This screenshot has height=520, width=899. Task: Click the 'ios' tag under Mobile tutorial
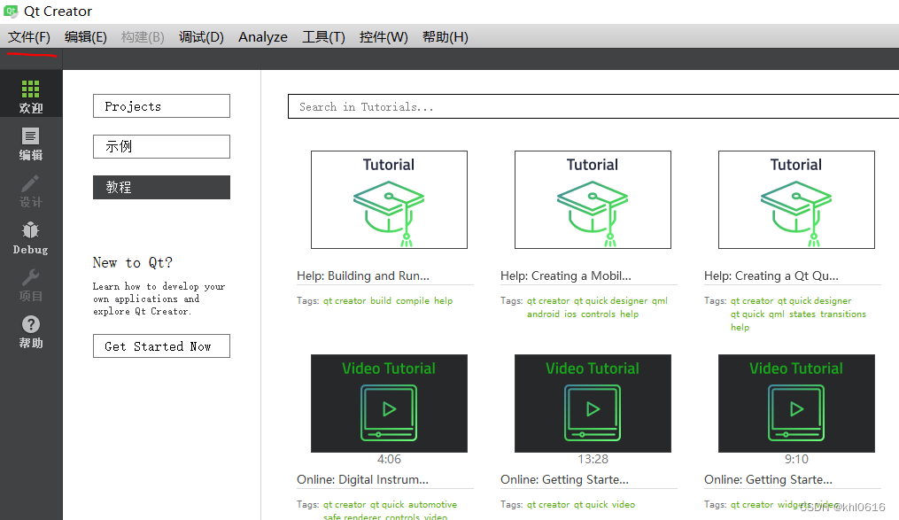coord(570,314)
